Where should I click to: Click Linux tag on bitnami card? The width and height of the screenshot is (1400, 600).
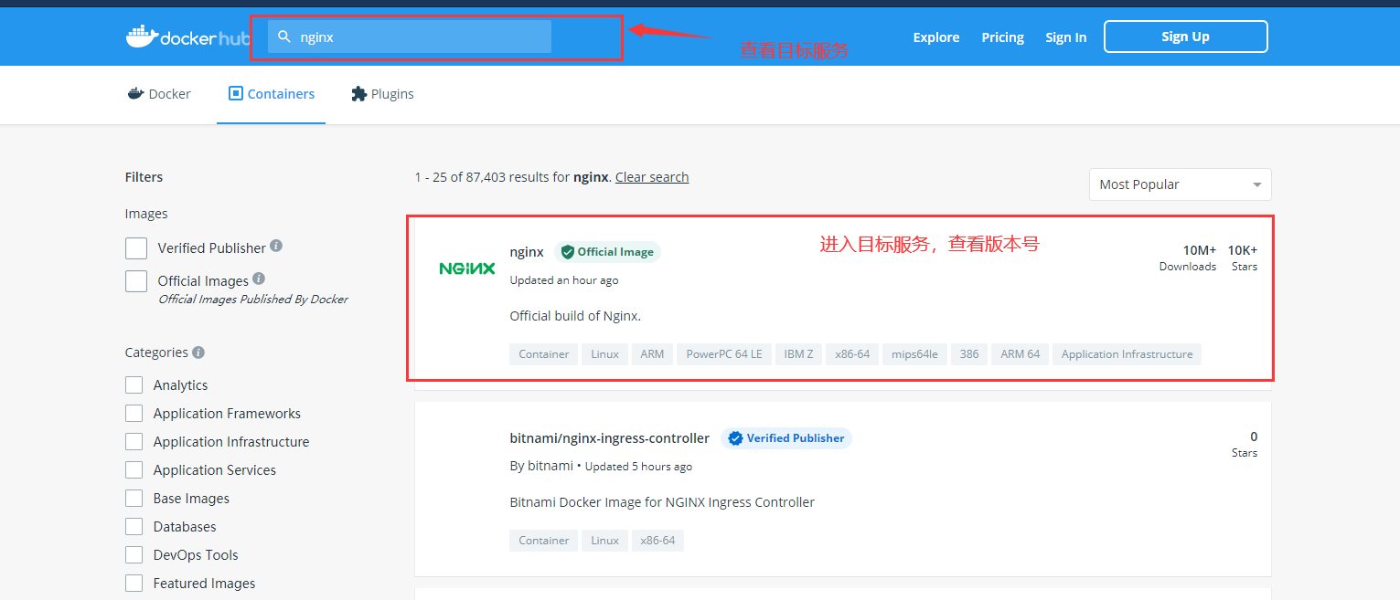coord(605,541)
